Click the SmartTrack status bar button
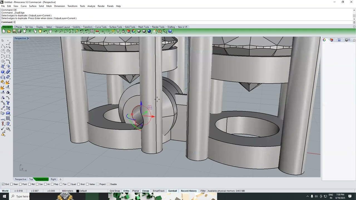This screenshot has height=200, width=356. (159, 191)
